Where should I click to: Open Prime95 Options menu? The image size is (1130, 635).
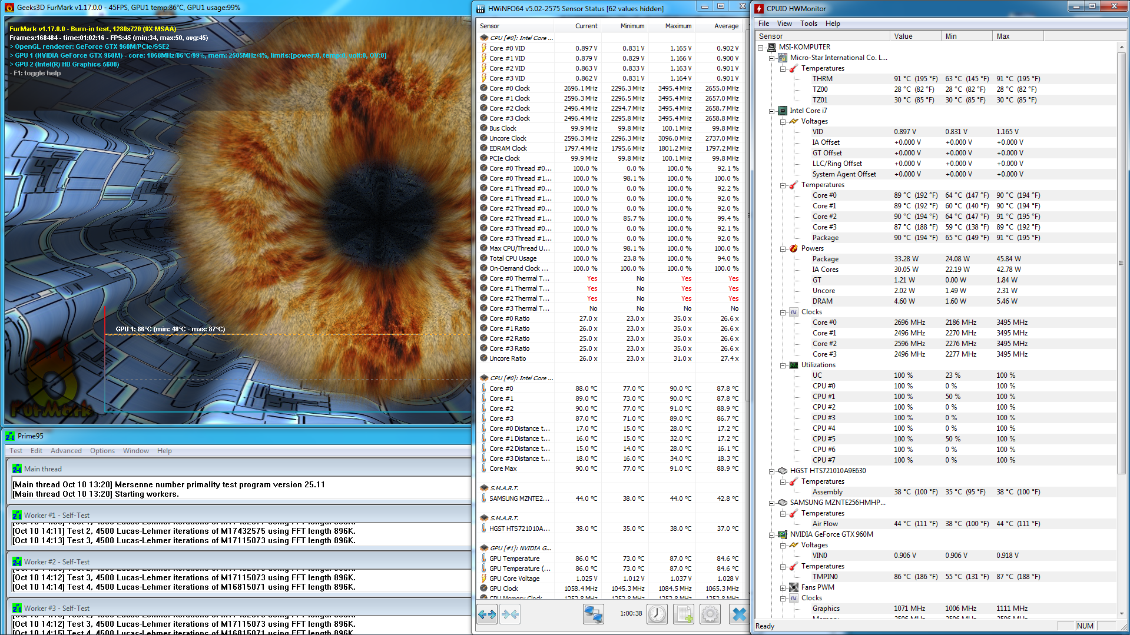102,451
